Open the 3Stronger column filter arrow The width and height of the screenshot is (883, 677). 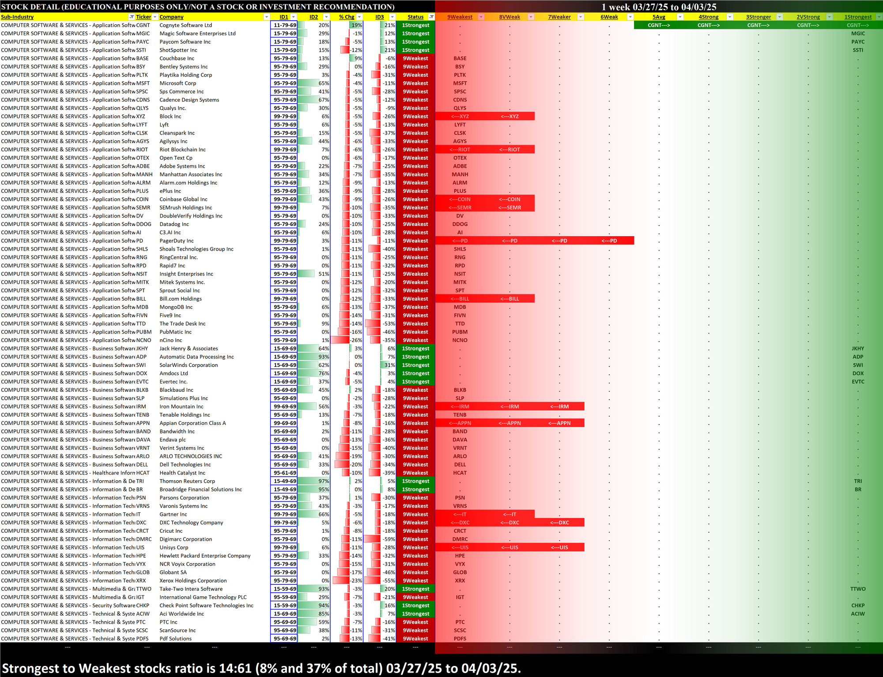pos(780,17)
